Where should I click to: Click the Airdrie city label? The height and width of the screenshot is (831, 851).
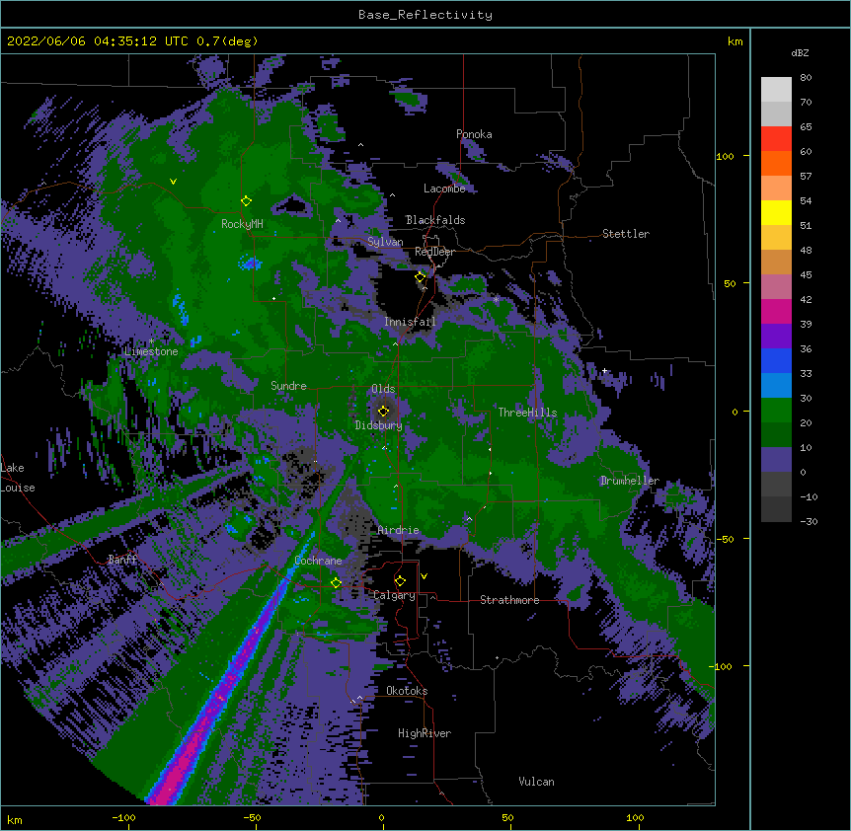pyautogui.click(x=399, y=530)
